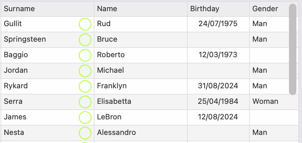The image size is (302, 143).
Task: Sort the table by Surname column header
Action: coord(19,9)
